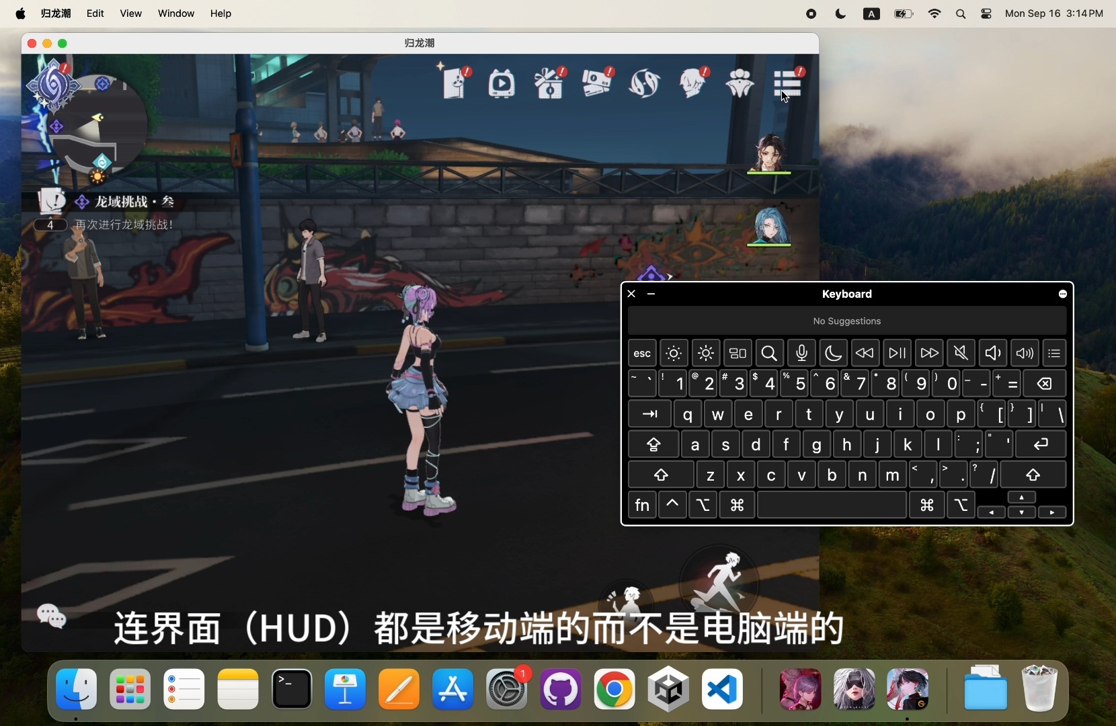Open the View menu
1116x726 pixels.
131,13
